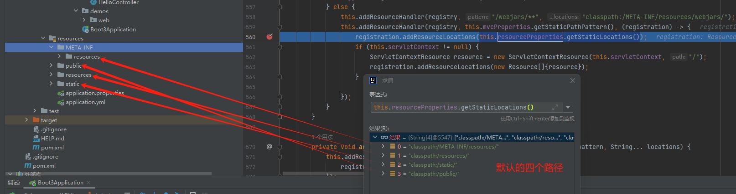Expand the public folder
Viewport: 736px width, 194px height.
pos(51,65)
